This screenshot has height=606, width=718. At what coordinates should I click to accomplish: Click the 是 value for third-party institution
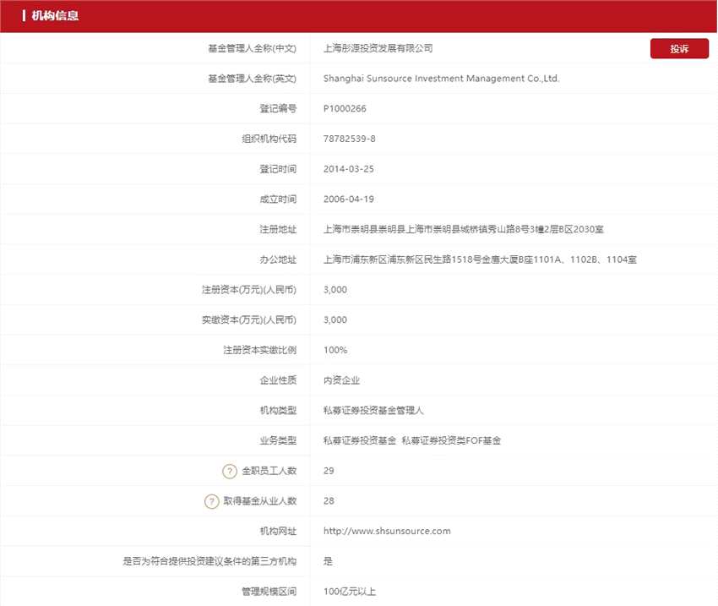pyautogui.click(x=328, y=561)
